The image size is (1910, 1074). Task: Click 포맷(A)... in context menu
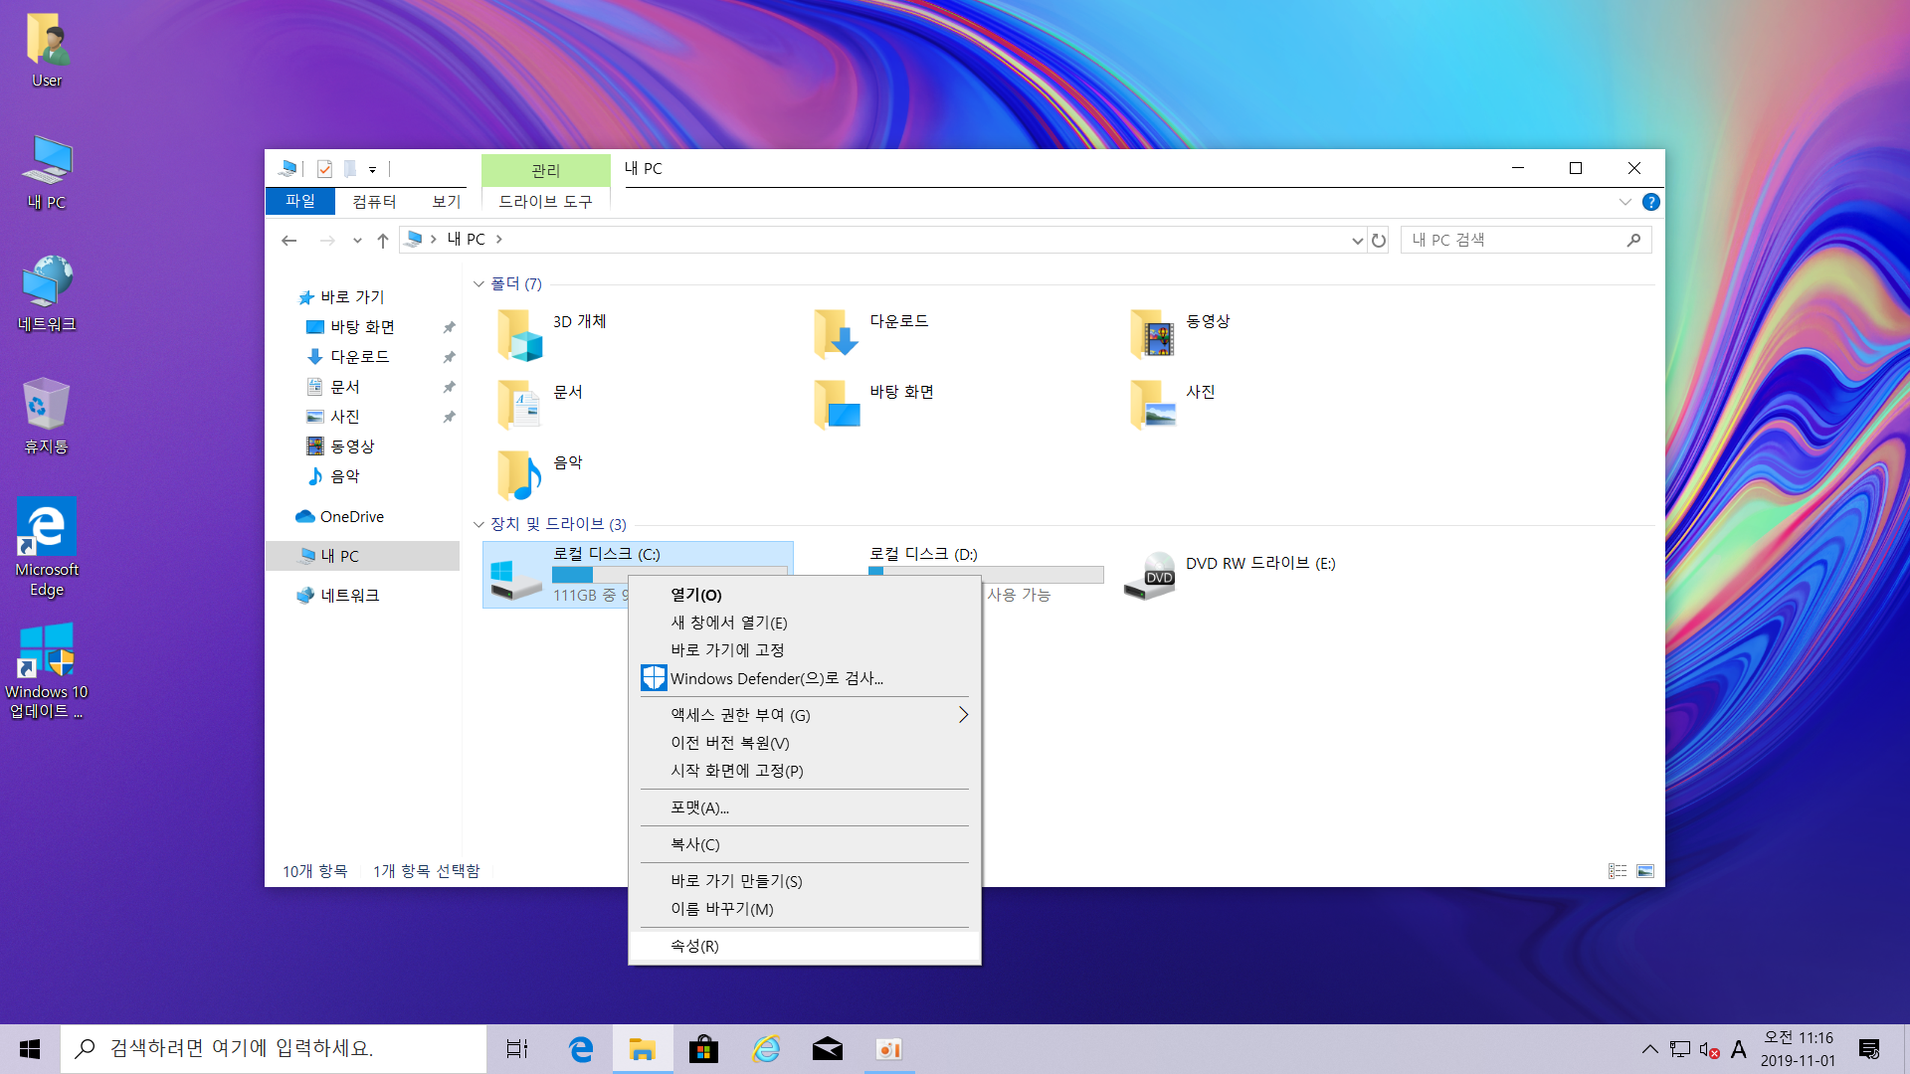tap(699, 807)
